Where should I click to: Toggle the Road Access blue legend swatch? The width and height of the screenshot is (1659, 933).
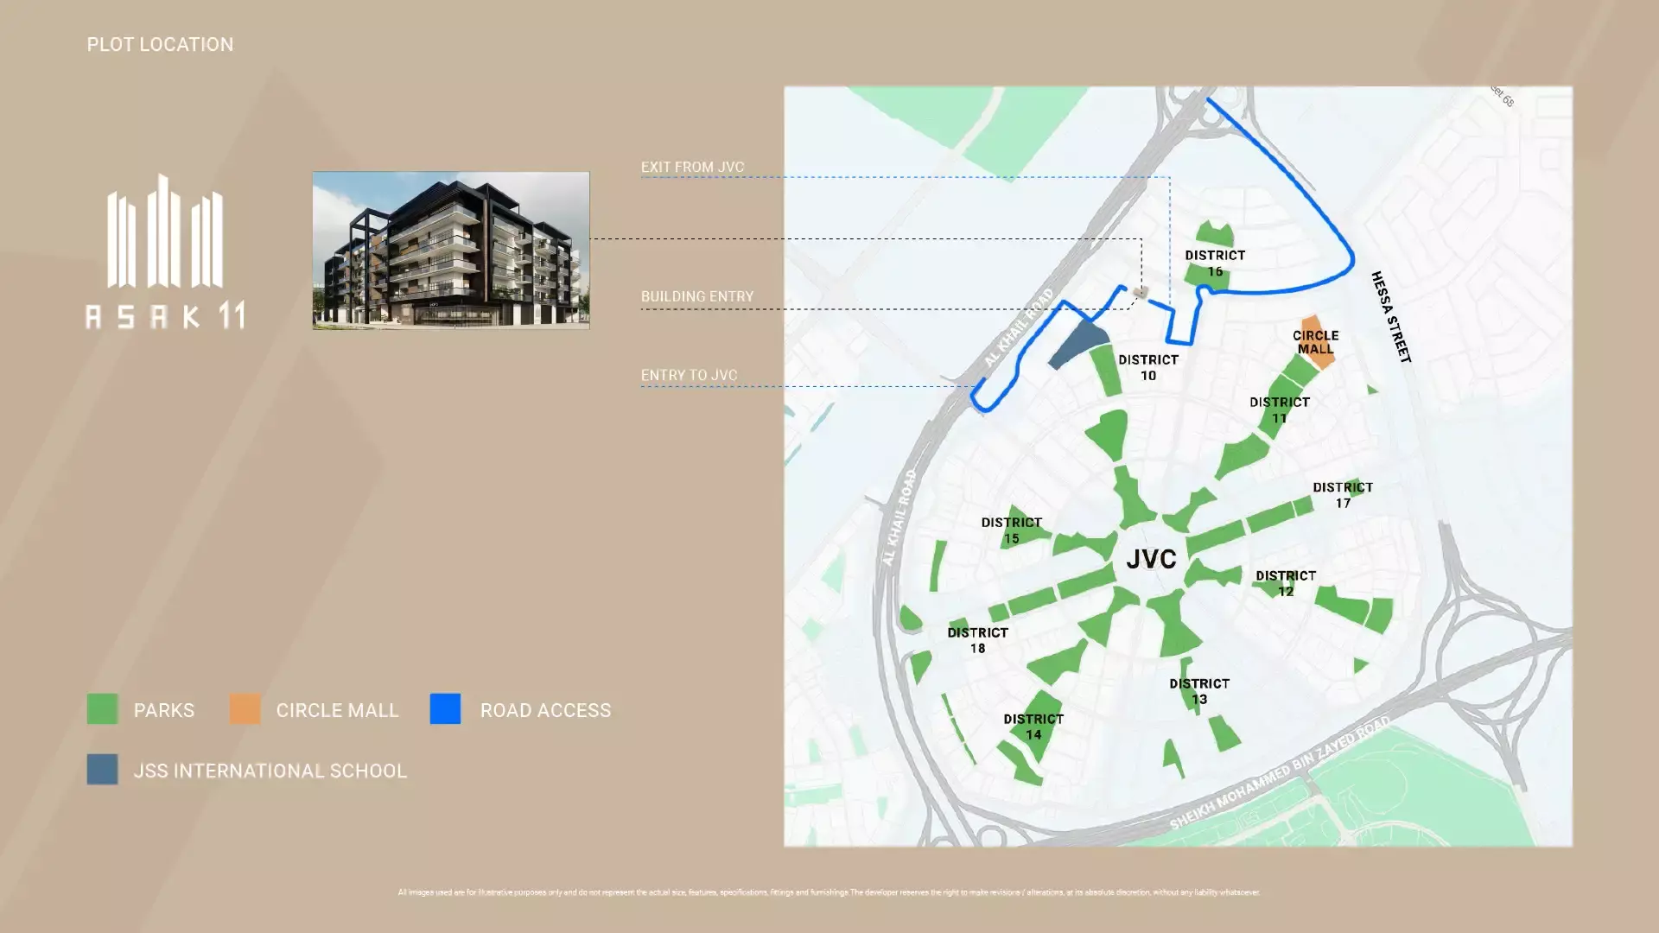tap(446, 710)
